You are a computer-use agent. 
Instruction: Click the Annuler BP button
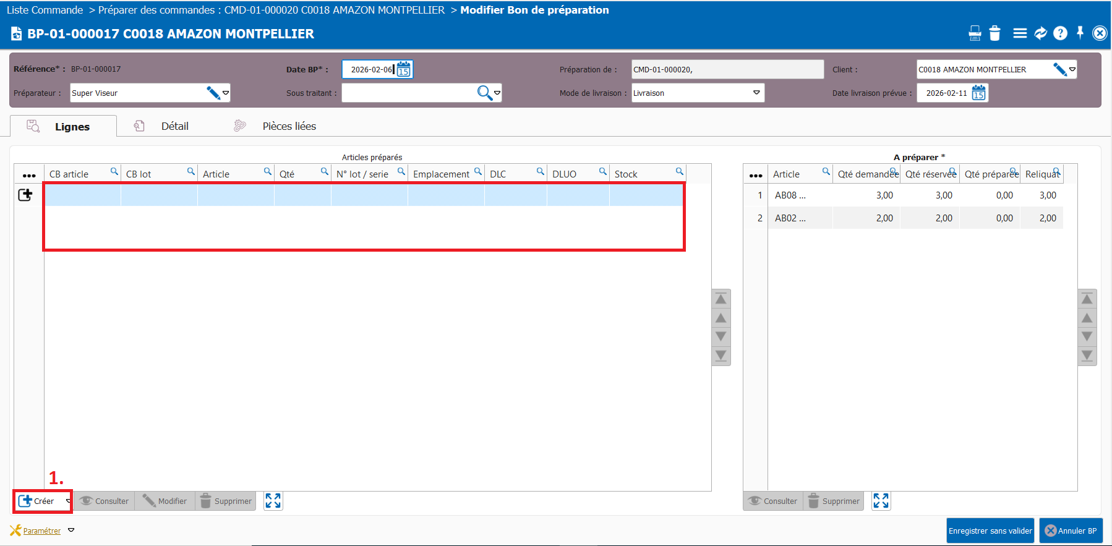click(x=1071, y=531)
